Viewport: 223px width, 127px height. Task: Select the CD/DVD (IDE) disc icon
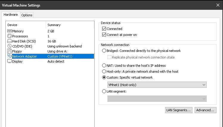(10, 46)
